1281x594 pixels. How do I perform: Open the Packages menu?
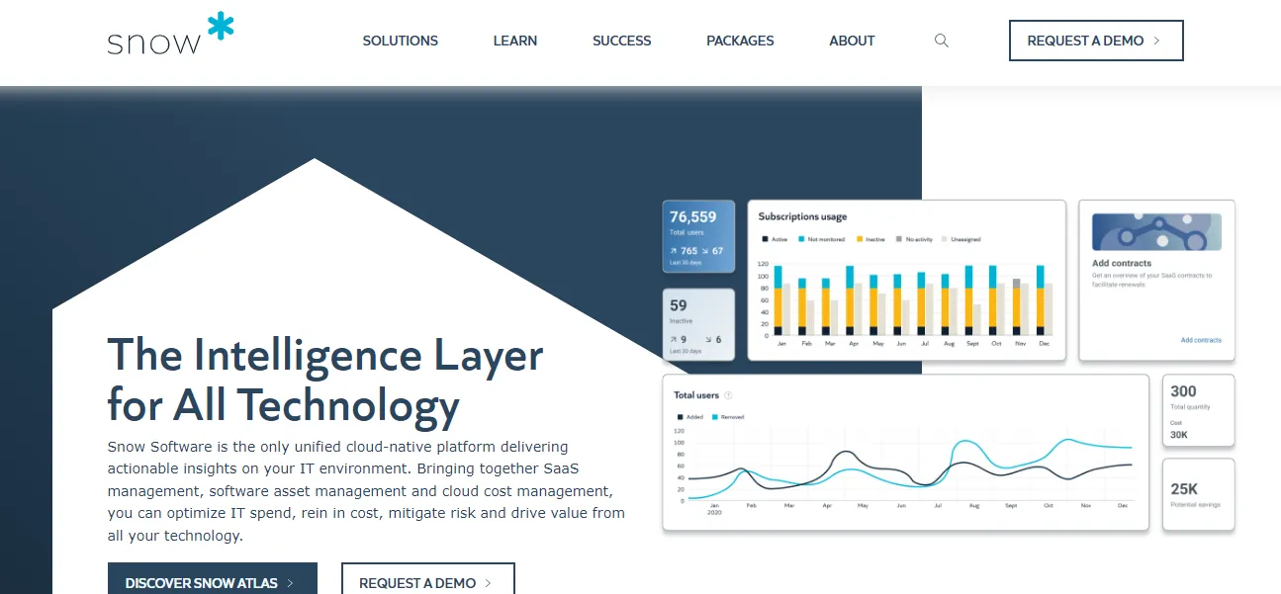(x=740, y=41)
